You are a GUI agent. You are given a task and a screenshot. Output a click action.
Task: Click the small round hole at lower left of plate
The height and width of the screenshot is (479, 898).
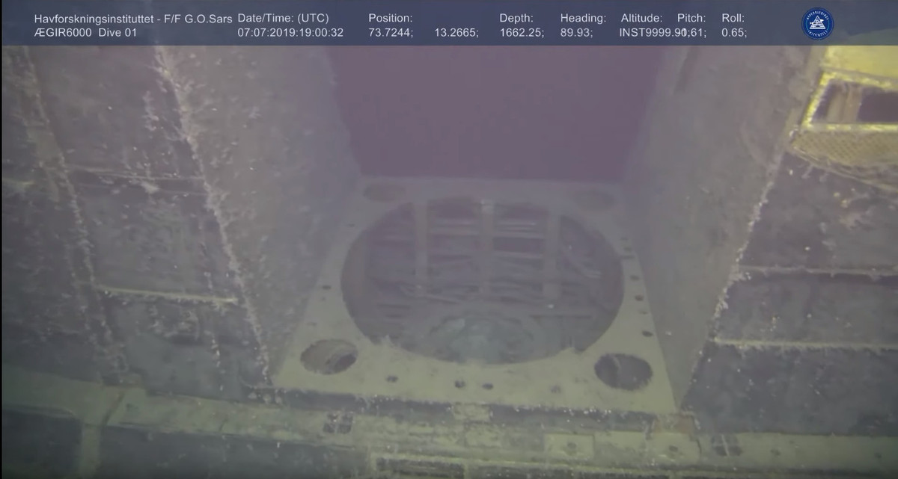coord(329,356)
